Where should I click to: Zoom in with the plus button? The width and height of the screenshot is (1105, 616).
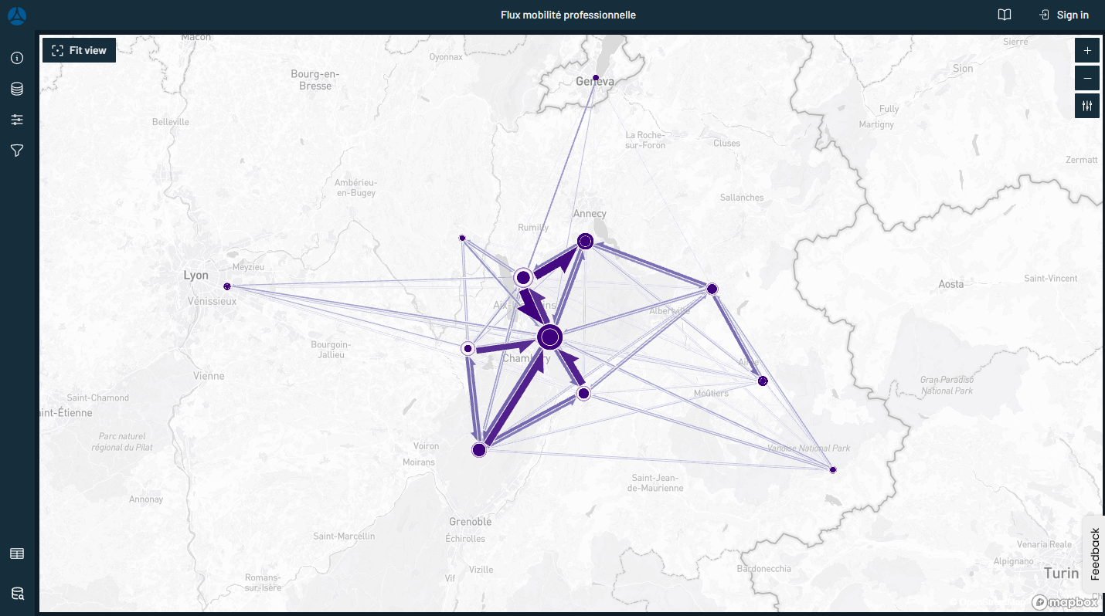click(1087, 51)
